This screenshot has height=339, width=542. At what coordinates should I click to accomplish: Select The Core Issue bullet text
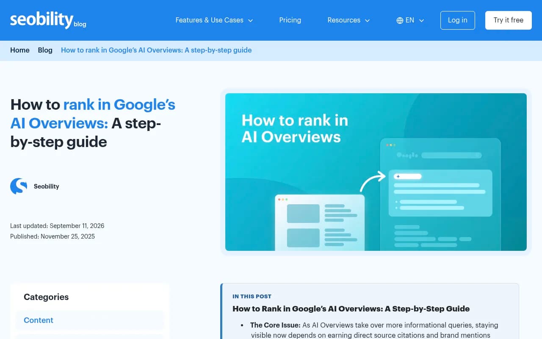[x=275, y=325]
